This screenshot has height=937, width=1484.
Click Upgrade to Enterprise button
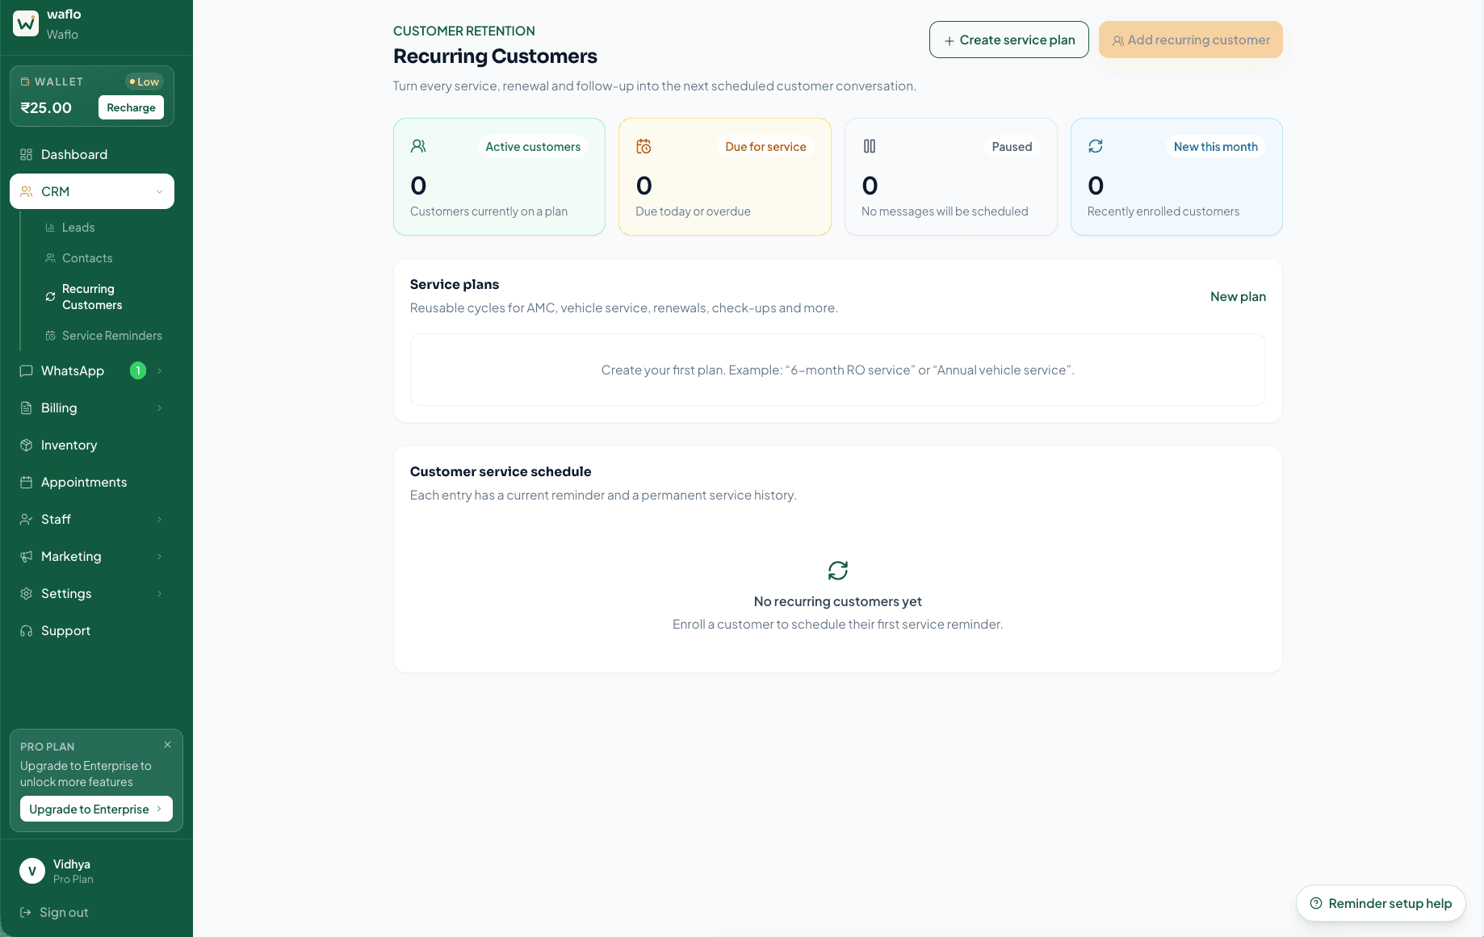(96, 809)
